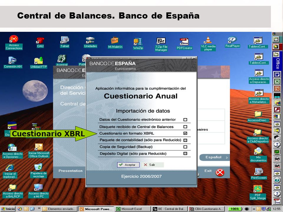Open the Access Connections desktop icon
This screenshot has height=212, width=283.
point(14,42)
